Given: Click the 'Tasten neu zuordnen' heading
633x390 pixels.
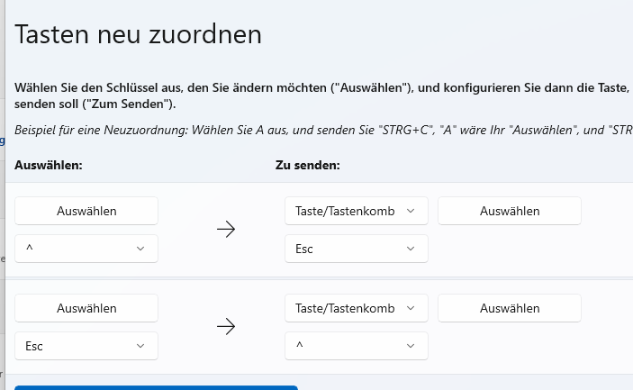Looking at the screenshot, I should point(139,35).
